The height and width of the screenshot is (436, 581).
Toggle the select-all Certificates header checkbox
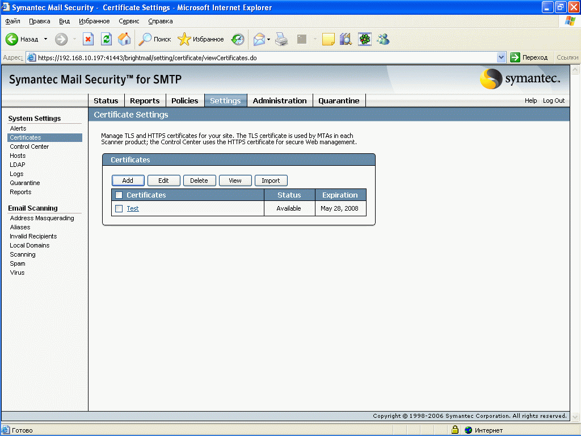point(119,195)
